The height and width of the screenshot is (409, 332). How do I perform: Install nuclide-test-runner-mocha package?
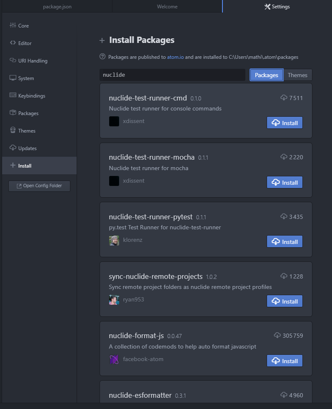(285, 182)
